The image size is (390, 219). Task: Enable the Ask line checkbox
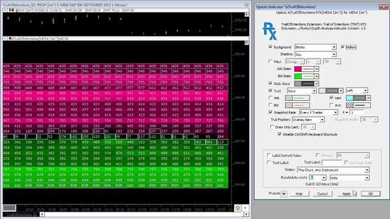[x=271, y=98]
